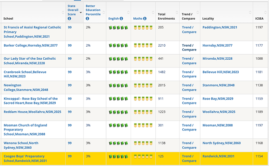269x166 pixels.
Task: Open the English column info icon
Action: tap(121, 18)
